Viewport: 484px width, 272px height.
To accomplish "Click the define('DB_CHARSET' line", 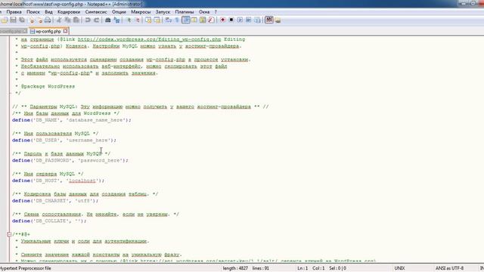I will 55,201.
